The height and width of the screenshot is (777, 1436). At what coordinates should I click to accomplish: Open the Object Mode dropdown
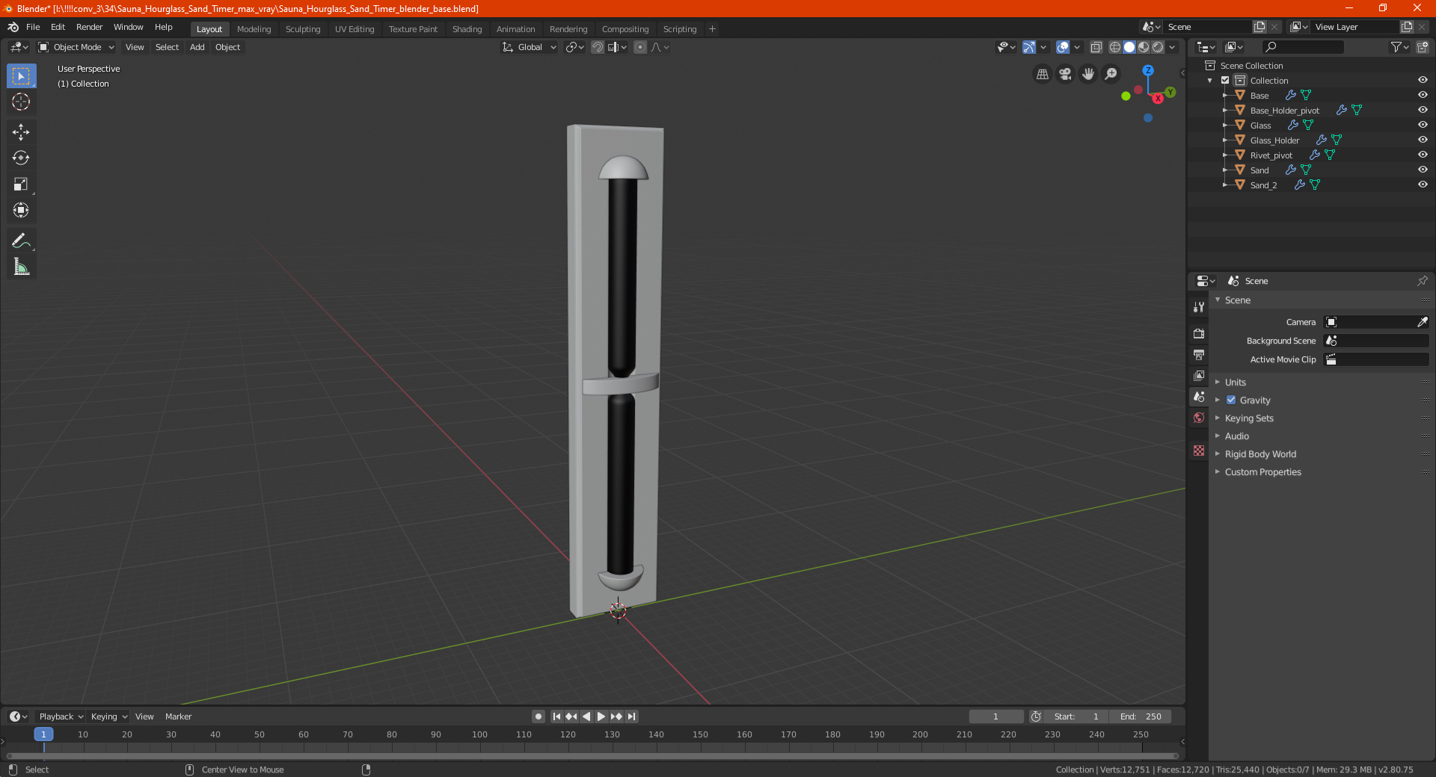point(76,47)
